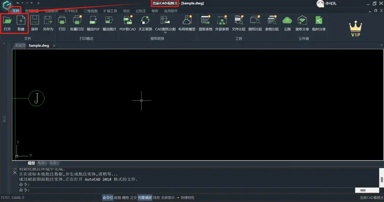Click the 布局转模型 icon
This screenshot has height=202, width=384.
[x=187, y=20]
